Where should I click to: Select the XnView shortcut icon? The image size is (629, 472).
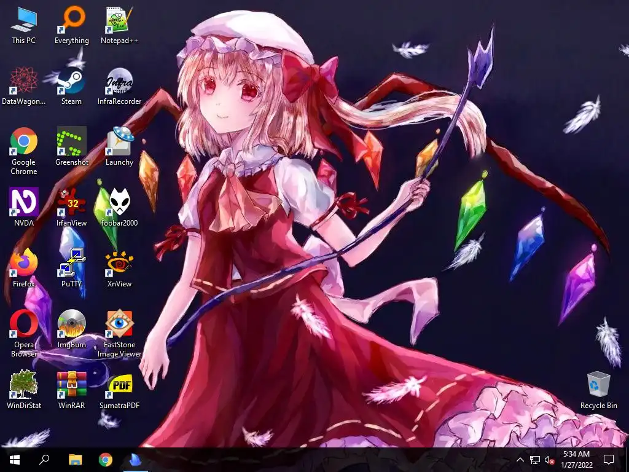(119, 269)
